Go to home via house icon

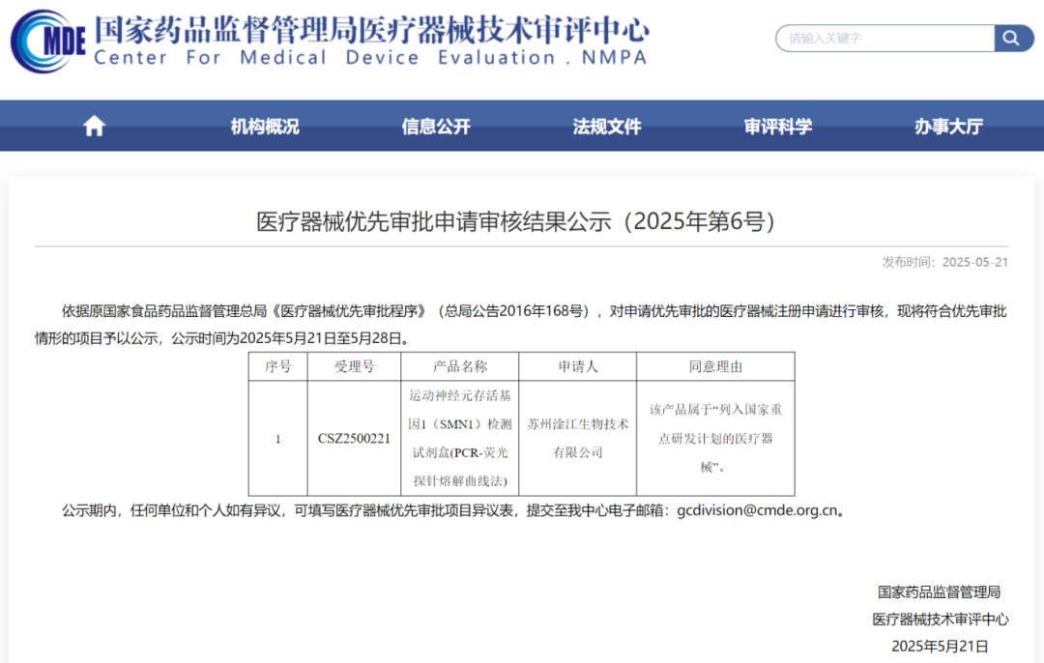(94, 126)
